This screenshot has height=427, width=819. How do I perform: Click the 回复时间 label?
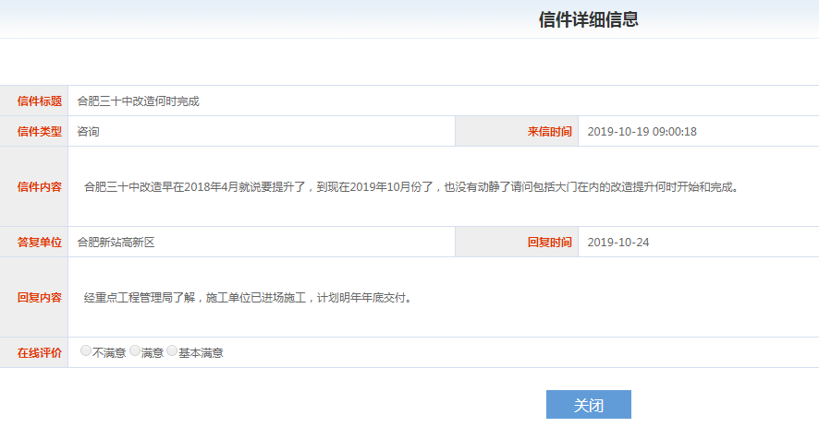click(549, 243)
